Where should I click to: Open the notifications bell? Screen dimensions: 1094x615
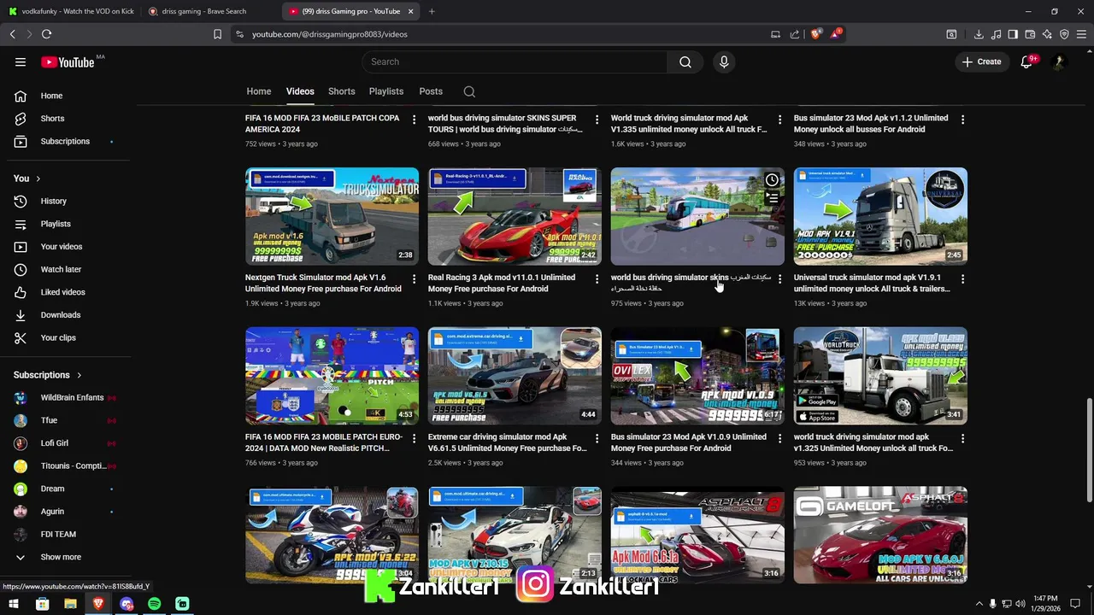pyautogui.click(x=1026, y=61)
